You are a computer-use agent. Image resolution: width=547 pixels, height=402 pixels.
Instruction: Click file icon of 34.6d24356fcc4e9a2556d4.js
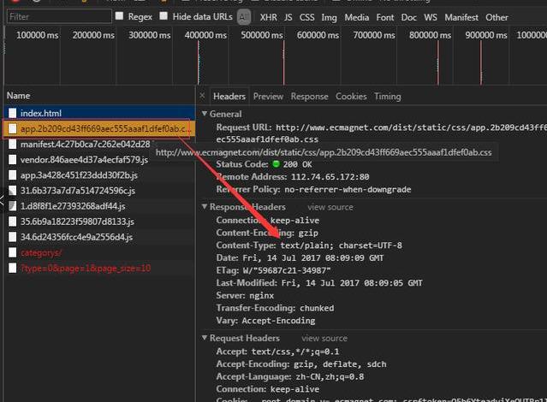[x=12, y=237]
